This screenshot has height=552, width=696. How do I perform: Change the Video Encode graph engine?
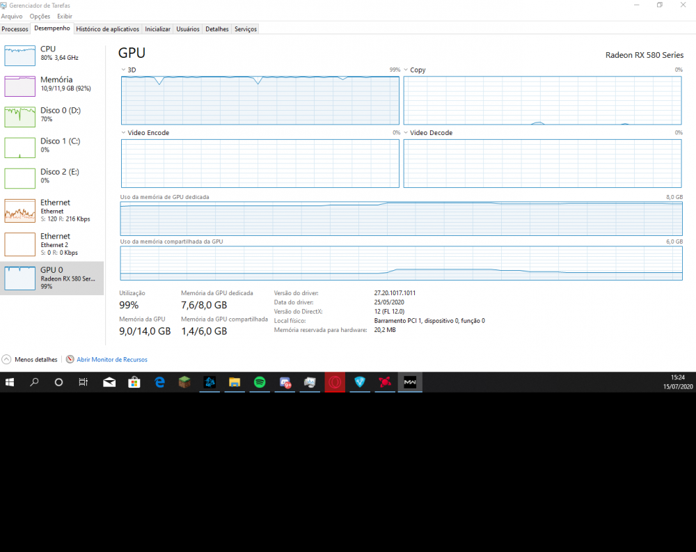pyautogui.click(x=124, y=133)
